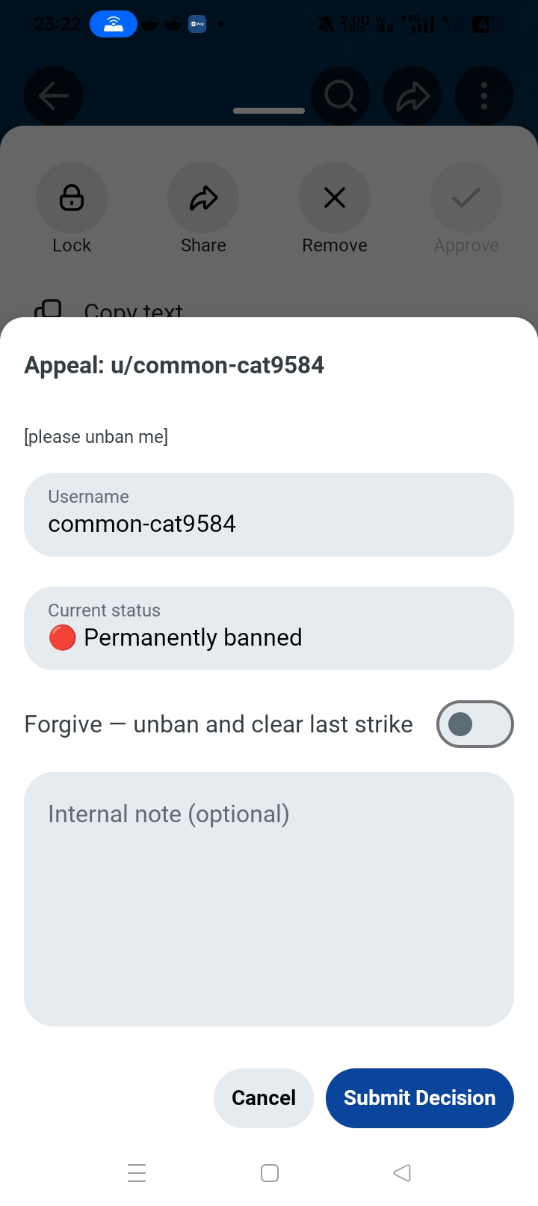This screenshot has width=538, height=1206.
Task: Open Android recent apps menu icon
Action: 137,1173
